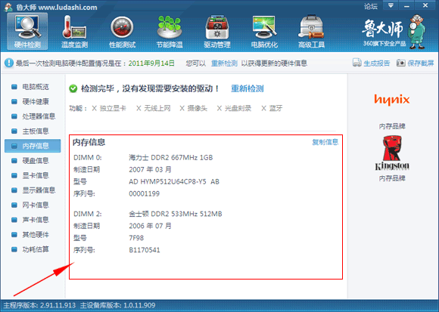Image resolution: width=439 pixels, height=312 pixels.
Task: Select 声卡信息 in the sidebar
Action: pos(33,220)
